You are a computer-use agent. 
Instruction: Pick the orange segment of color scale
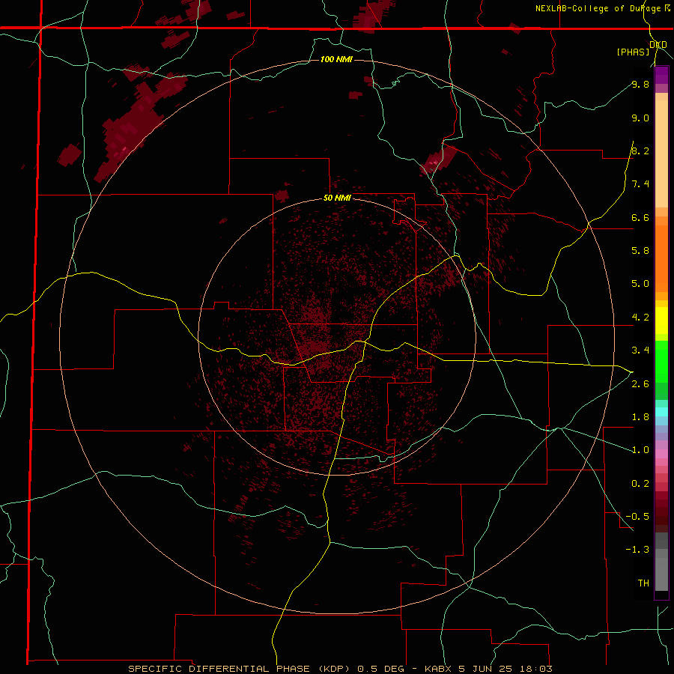click(x=661, y=258)
